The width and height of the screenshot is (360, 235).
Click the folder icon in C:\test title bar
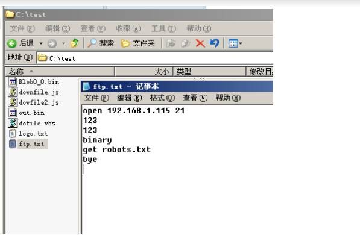pos(10,14)
